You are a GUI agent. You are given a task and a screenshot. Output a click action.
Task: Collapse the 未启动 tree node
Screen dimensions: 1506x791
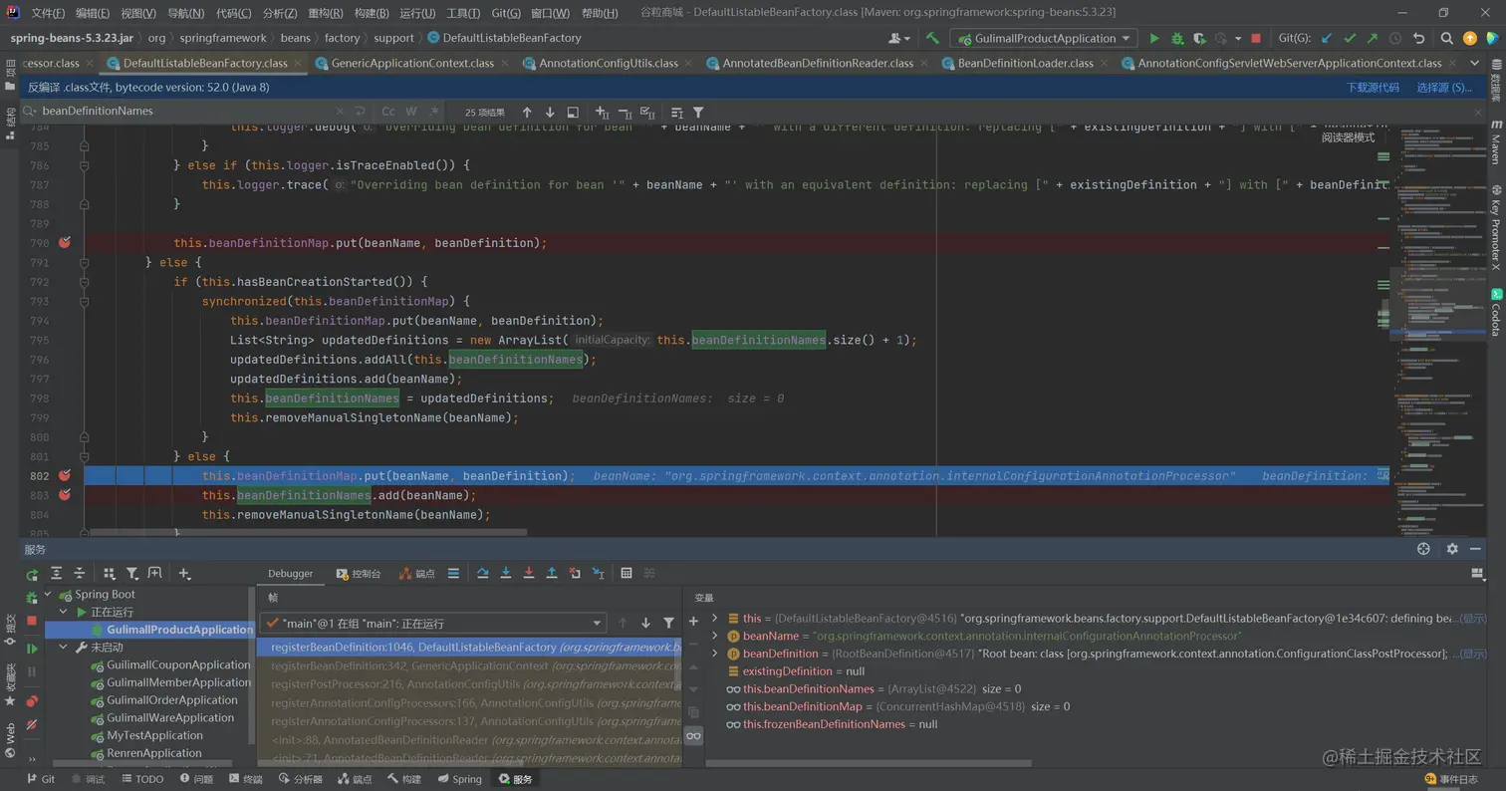coord(64,648)
